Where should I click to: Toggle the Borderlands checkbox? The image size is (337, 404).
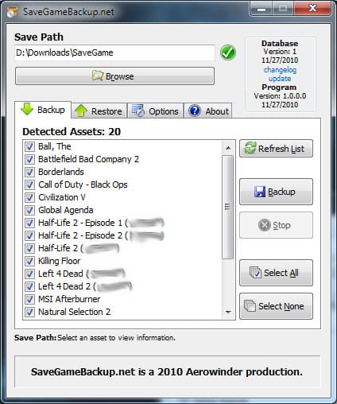pyautogui.click(x=29, y=172)
